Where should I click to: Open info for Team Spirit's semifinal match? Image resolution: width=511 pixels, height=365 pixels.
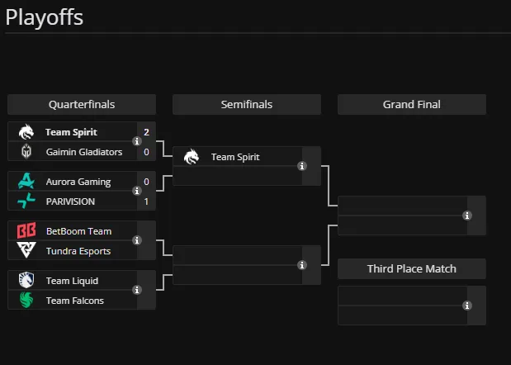tap(302, 166)
